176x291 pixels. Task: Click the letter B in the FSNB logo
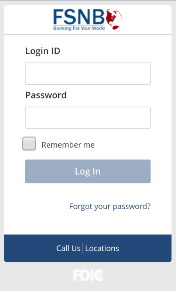point(98,17)
